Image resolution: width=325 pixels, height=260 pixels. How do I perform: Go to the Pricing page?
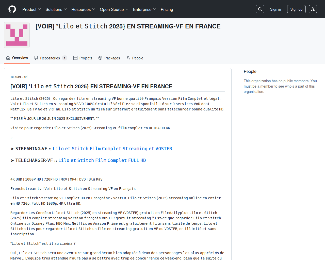[167, 9]
